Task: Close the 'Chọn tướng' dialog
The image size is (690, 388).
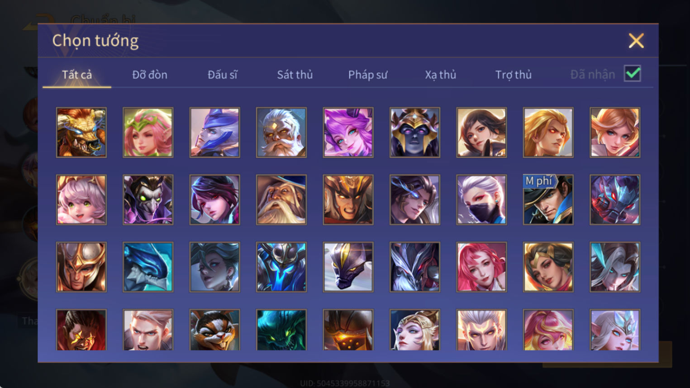Action: [x=636, y=41]
